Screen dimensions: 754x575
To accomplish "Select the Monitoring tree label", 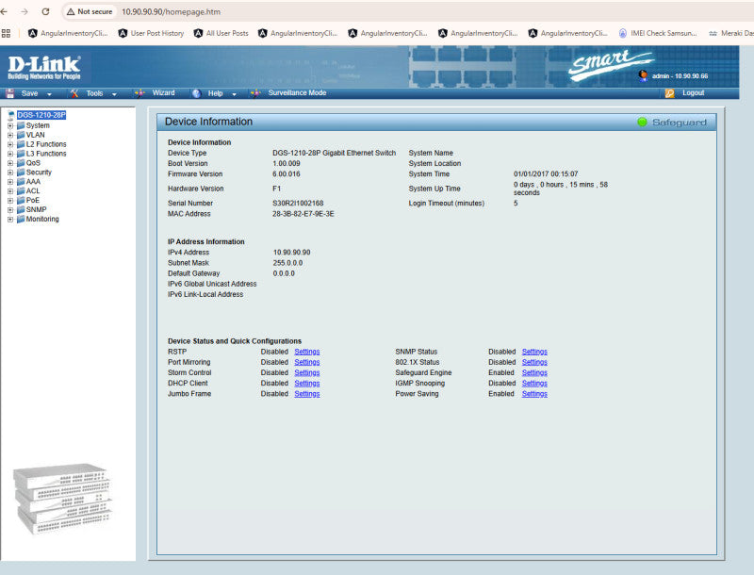I will click(42, 220).
